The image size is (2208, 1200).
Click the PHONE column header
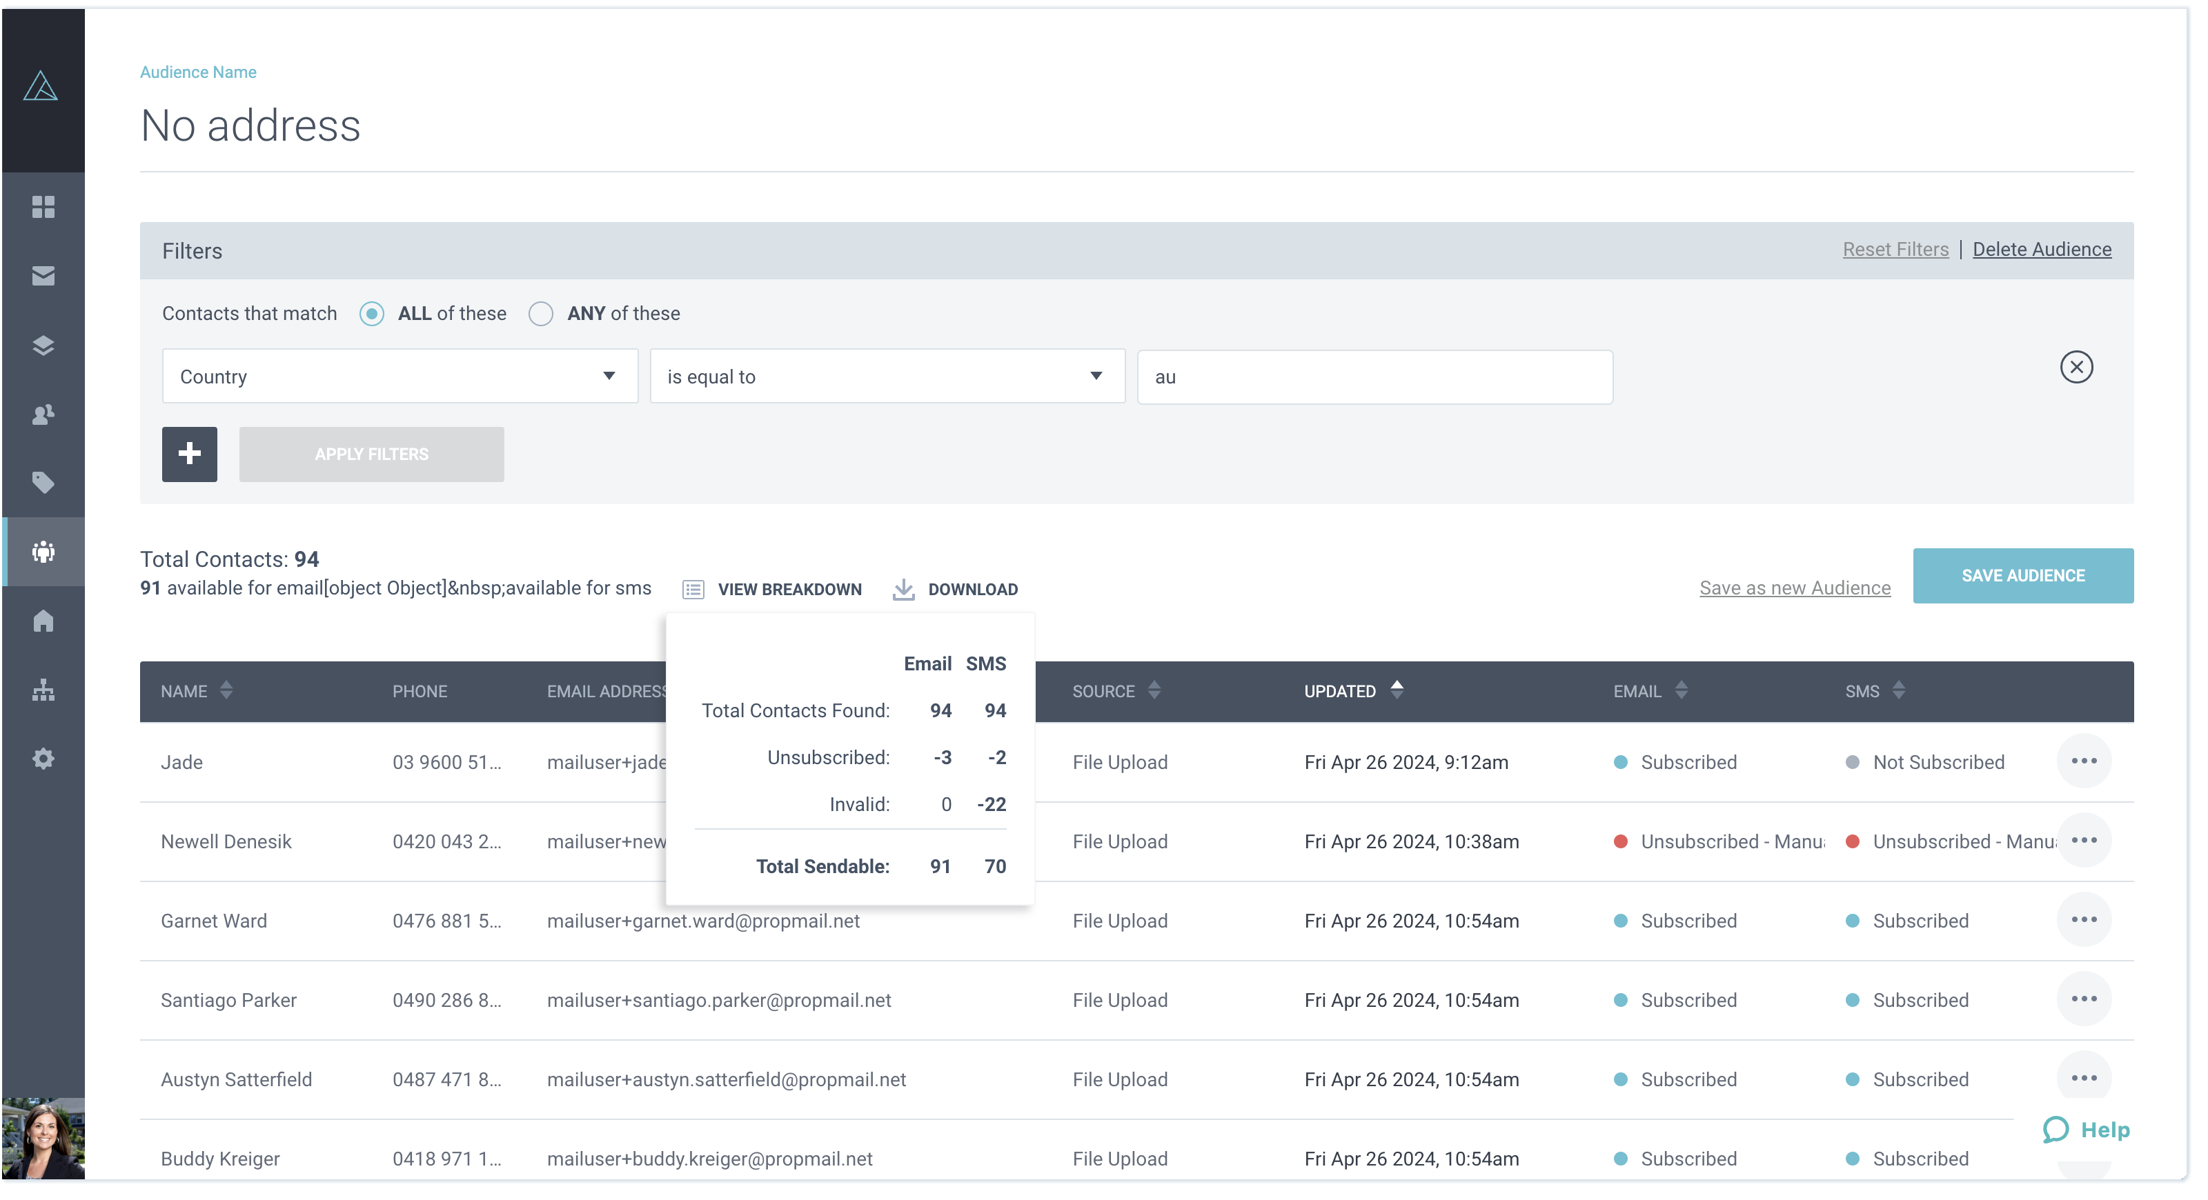point(420,691)
